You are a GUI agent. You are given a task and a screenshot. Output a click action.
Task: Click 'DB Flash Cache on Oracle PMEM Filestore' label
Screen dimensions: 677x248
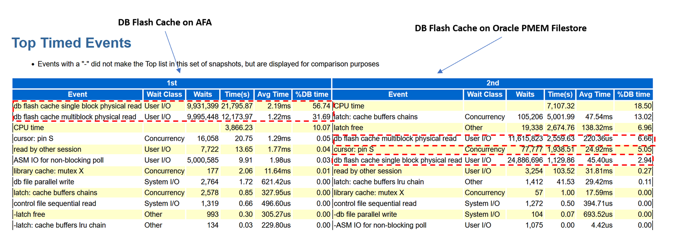pos(501,28)
